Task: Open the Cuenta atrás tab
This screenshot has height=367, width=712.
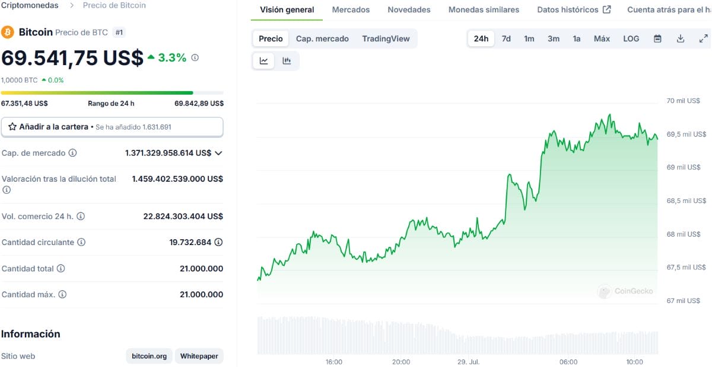Action: [669, 10]
